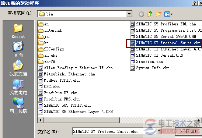This screenshot has height=138, width=202.
Task: Go up one folder level
Action: pos(150,14)
